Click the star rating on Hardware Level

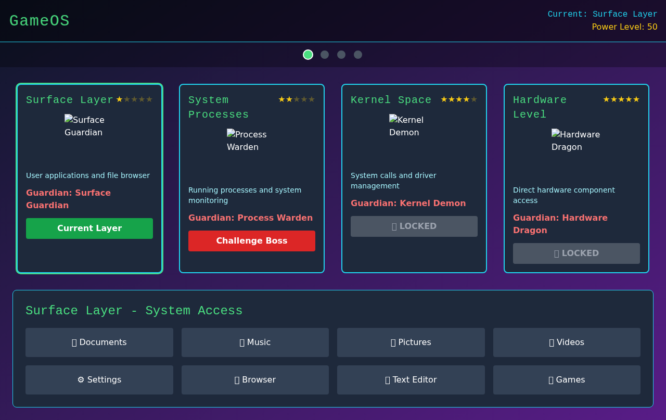(x=621, y=99)
